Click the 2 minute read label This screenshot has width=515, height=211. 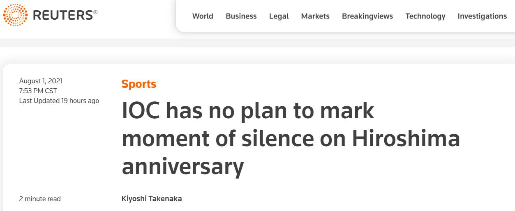[x=40, y=199]
